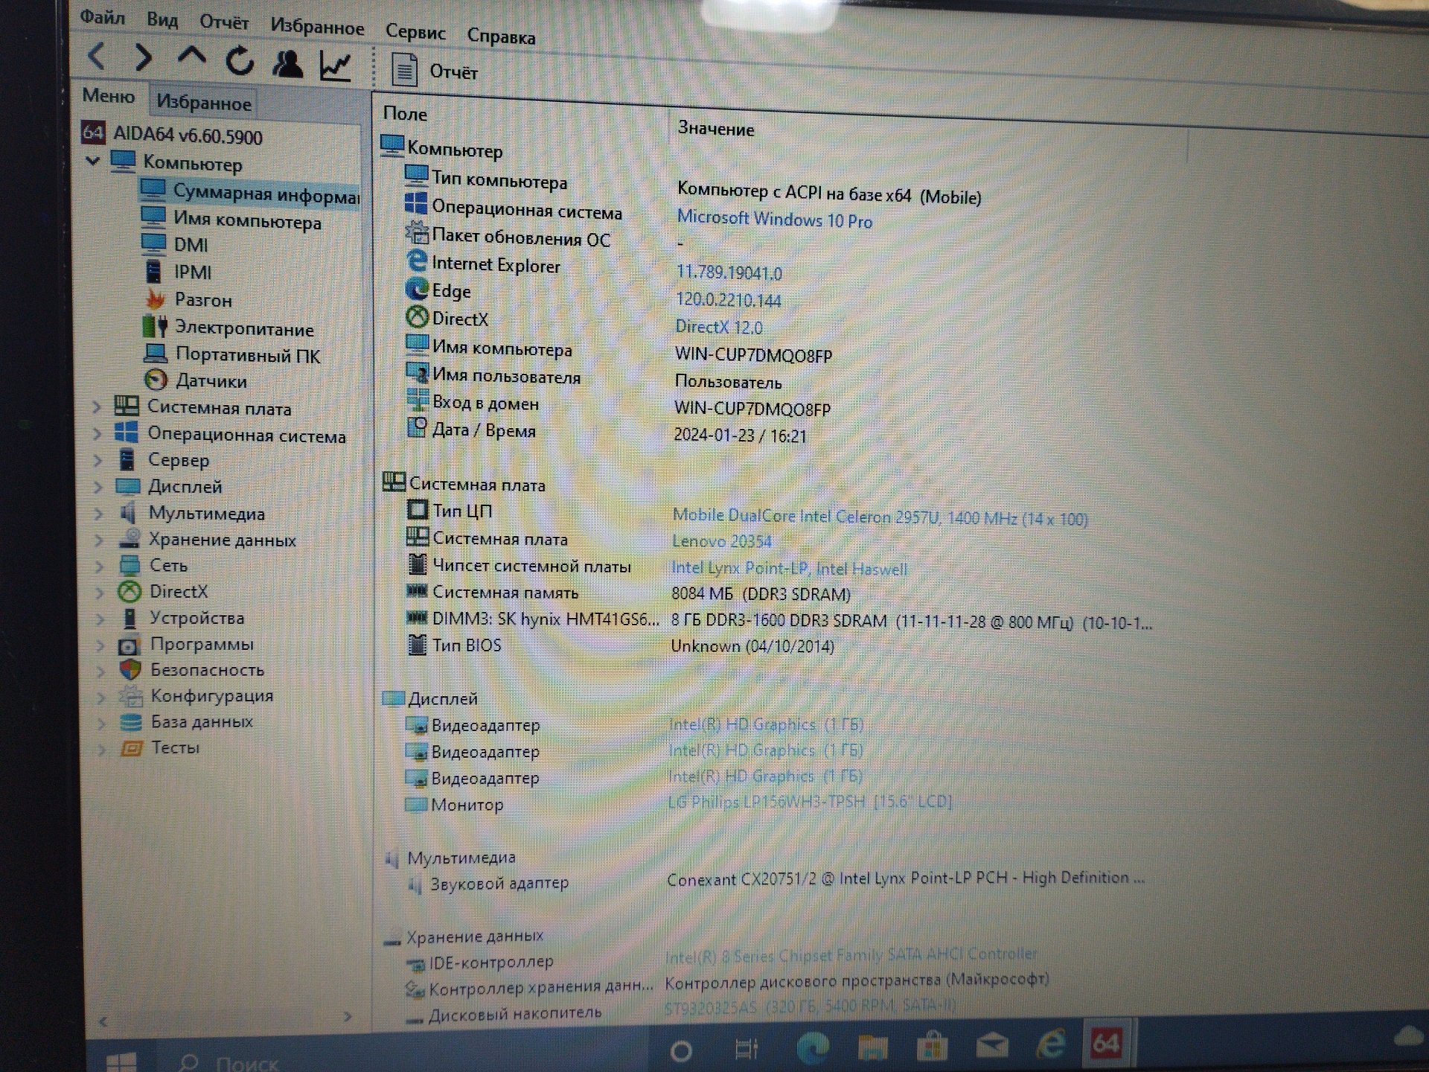Open the Microsoft Windows 10 Pro link
The width and height of the screenshot is (1429, 1072).
tap(774, 220)
